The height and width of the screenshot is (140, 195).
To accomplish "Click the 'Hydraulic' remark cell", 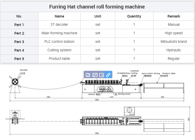I will [x=174, y=50].
